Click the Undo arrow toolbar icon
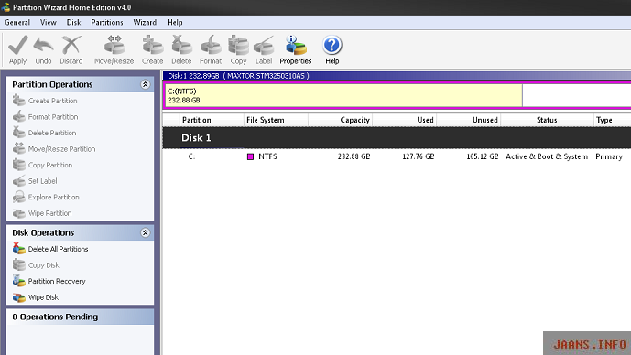Screen dimensions: 631x355 tap(43, 45)
